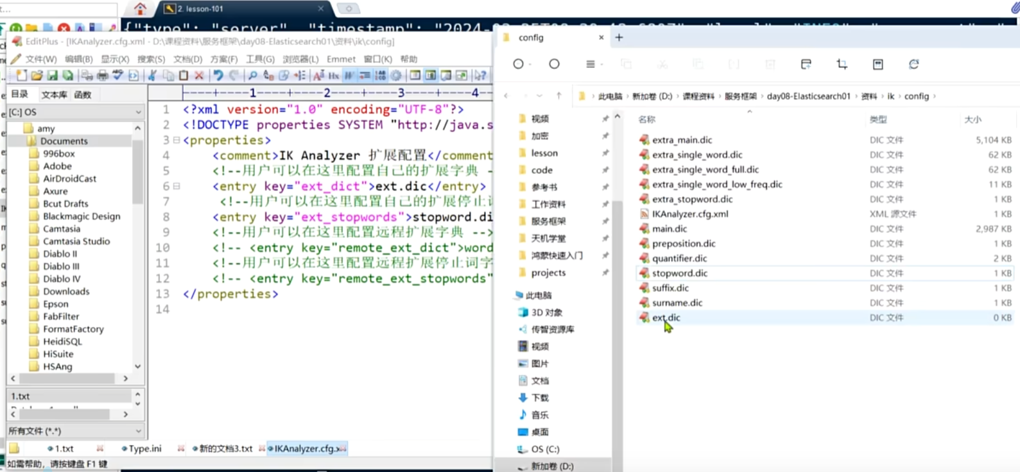The image size is (1020, 472).
Task: Toggle pin next to lesson quick access folder
Action: coord(605,153)
